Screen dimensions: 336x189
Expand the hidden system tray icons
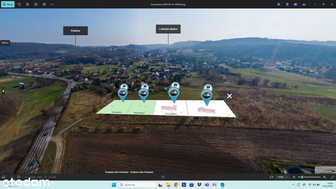293,185
